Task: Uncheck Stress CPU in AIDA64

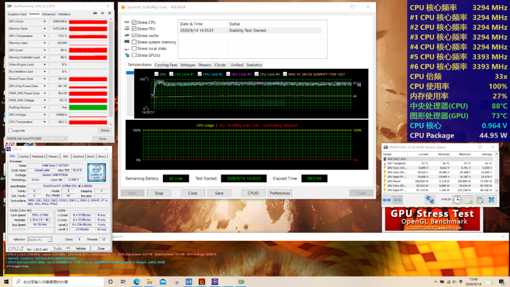Action: 134,23
